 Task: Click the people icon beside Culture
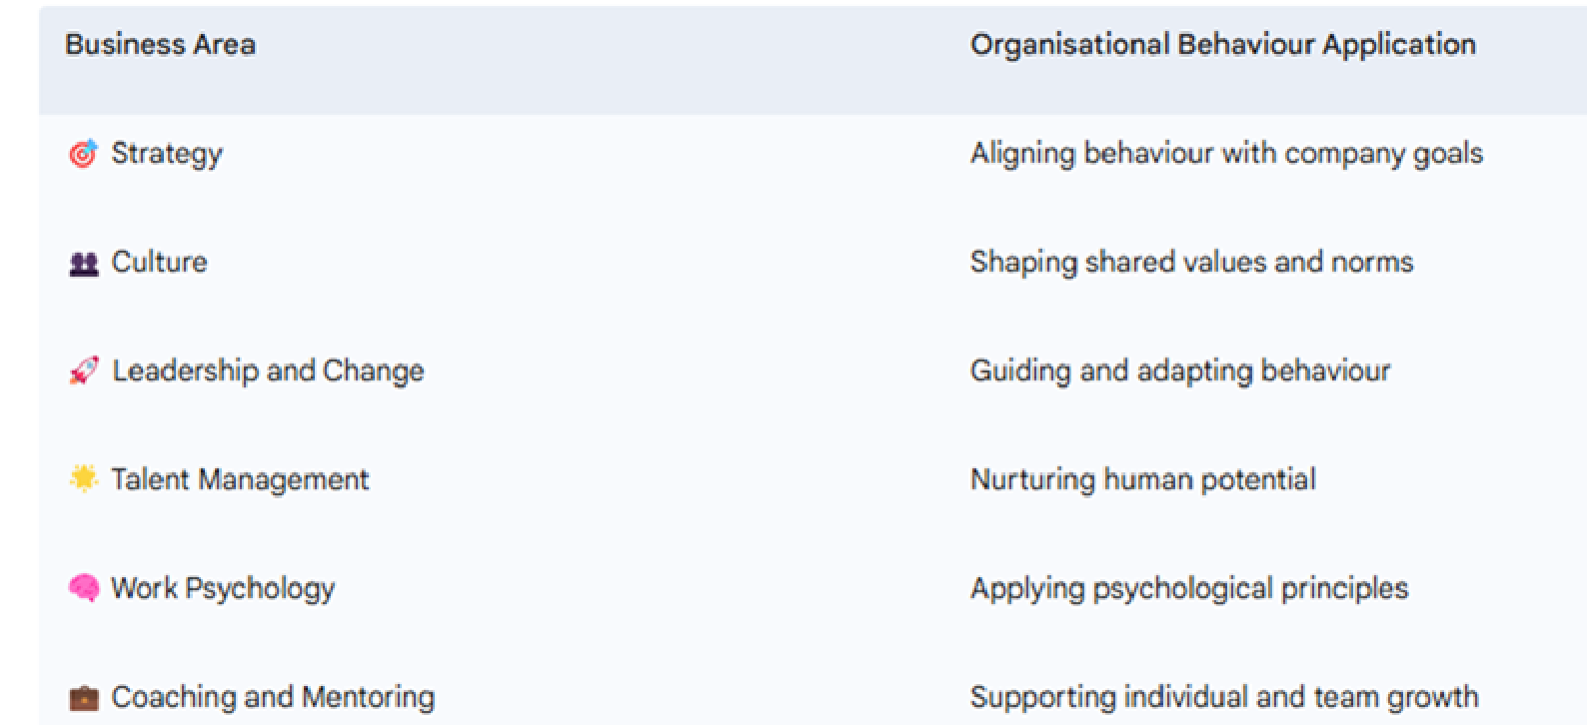(x=84, y=264)
